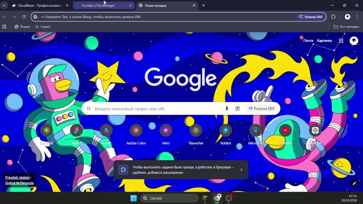Open the Google apps grid icon

(341, 41)
